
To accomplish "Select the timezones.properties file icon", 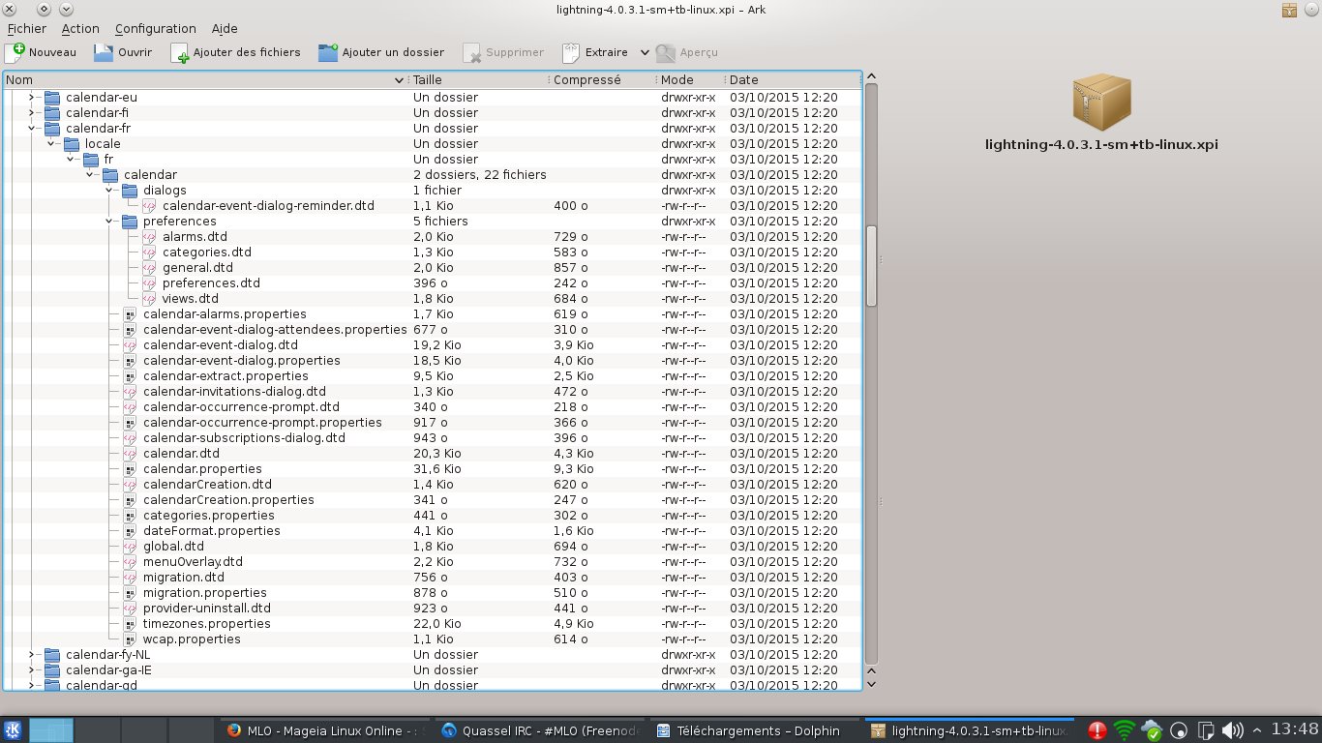I will click(x=130, y=624).
